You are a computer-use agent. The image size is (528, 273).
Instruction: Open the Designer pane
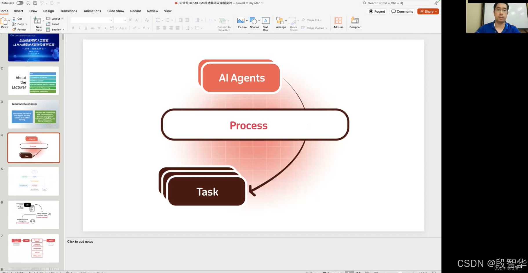(355, 23)
